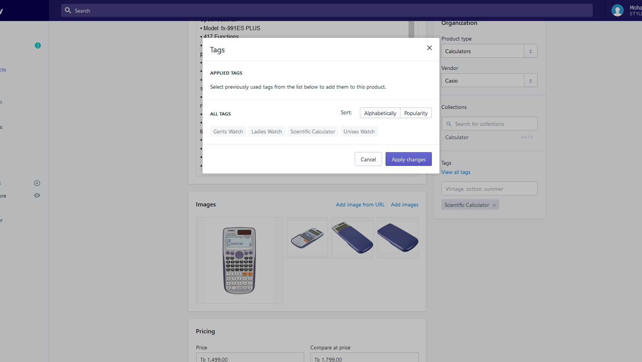Select the angled calculator thumbnail with keys visible
The height and width of the screenshot is (362, 642).
(x=307, y=238)
